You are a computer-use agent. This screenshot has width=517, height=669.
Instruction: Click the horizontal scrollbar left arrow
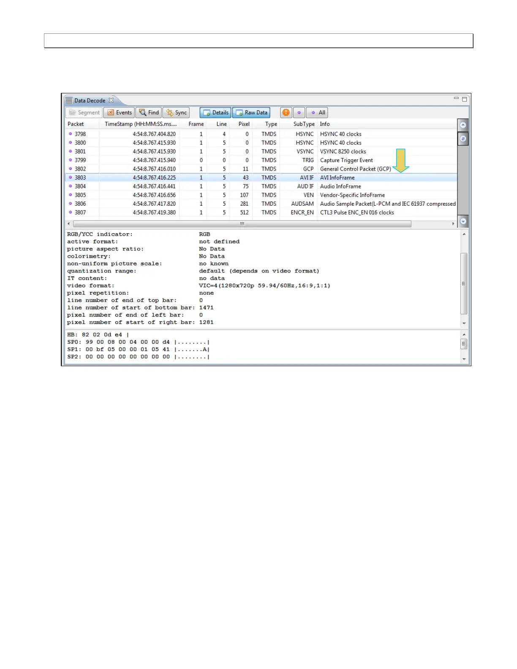(69, 224)
